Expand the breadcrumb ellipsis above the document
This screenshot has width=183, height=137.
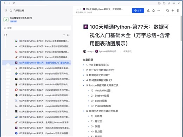point(77,9)
